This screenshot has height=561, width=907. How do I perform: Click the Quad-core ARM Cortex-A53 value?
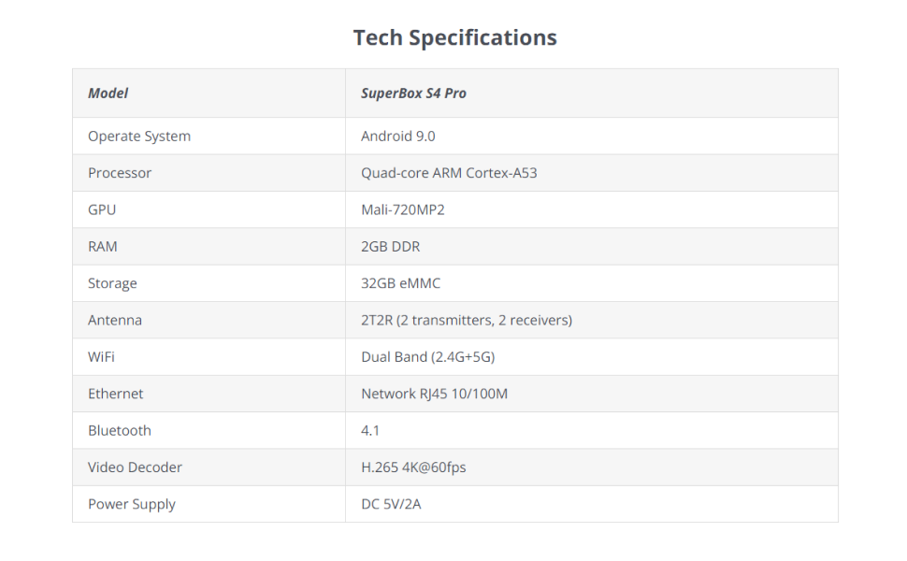point(449,173)
